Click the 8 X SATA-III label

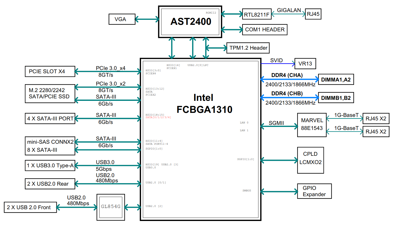pos(42,150)
